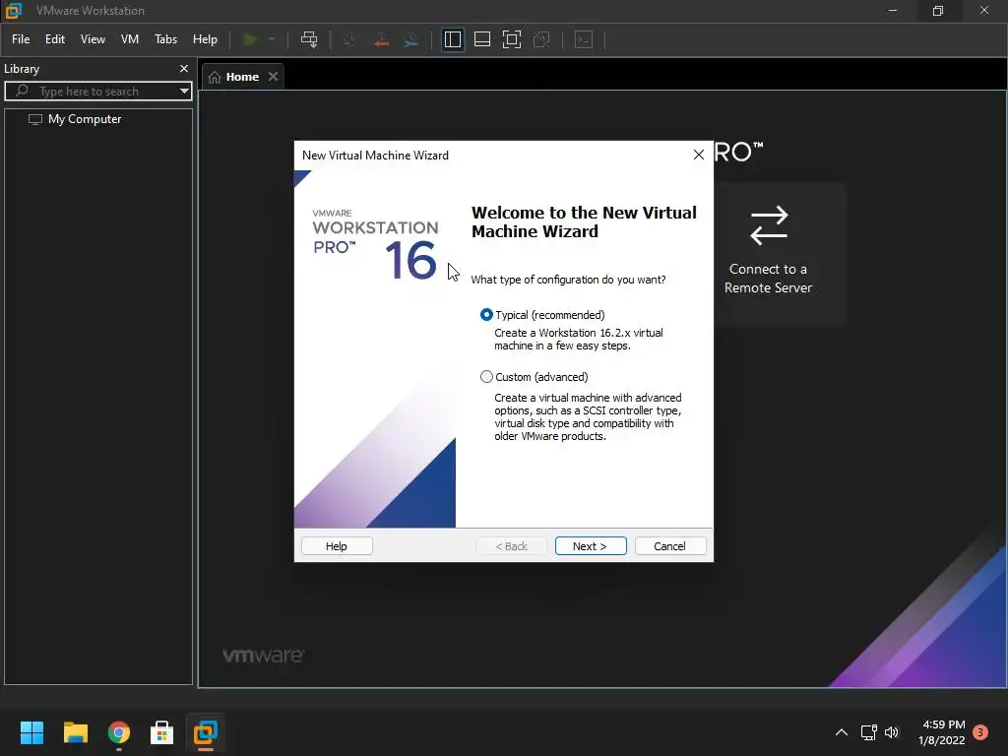The image size is (1008, 756).
Task: Click the VMware Workstation title bar icon
Action: (14, 10)
